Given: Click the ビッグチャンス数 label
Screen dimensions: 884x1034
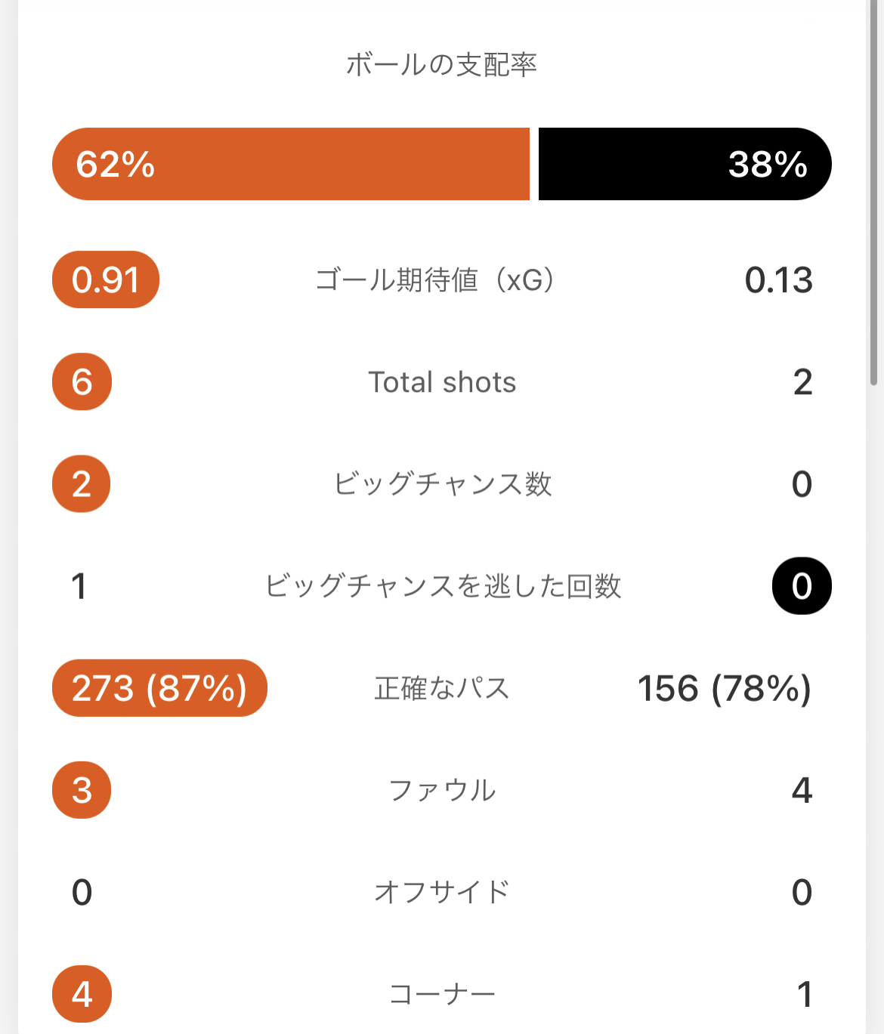Looking at the screenshot, I should click(443, 484).
